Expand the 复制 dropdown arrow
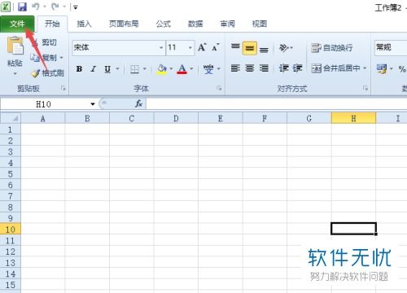This screenshot has width=407, height=293. pos(62,58)
